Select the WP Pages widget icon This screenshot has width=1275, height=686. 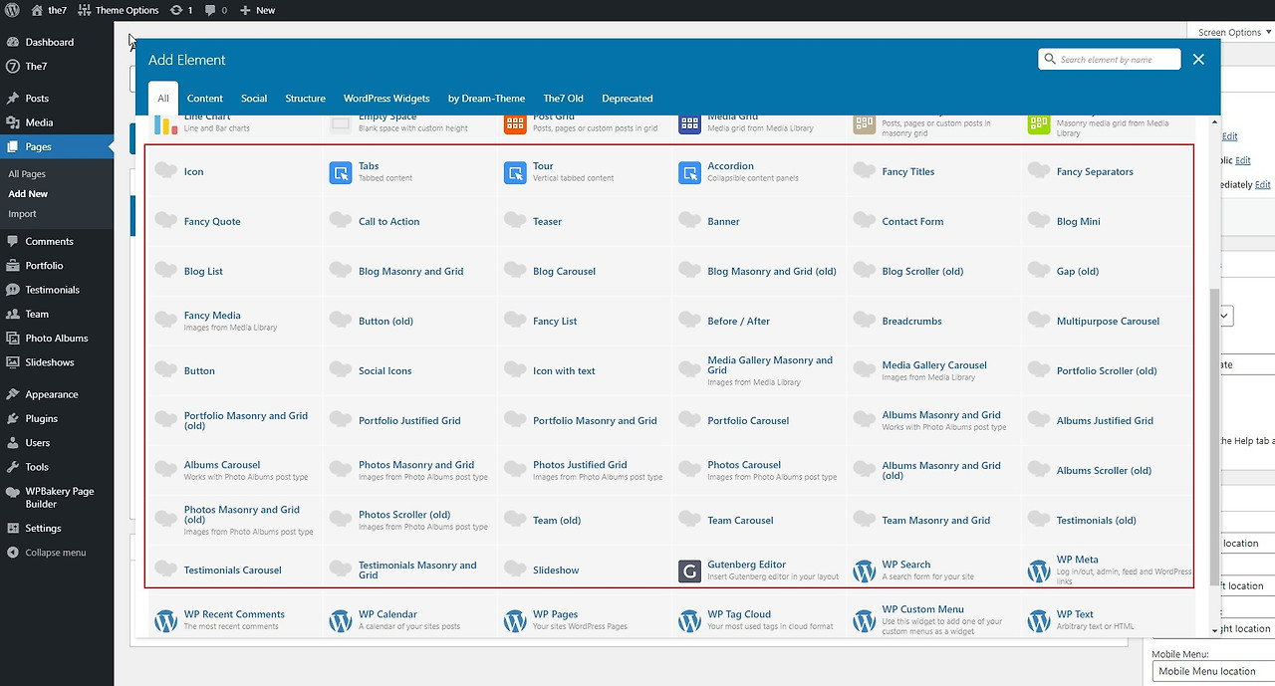pos(515,620)
